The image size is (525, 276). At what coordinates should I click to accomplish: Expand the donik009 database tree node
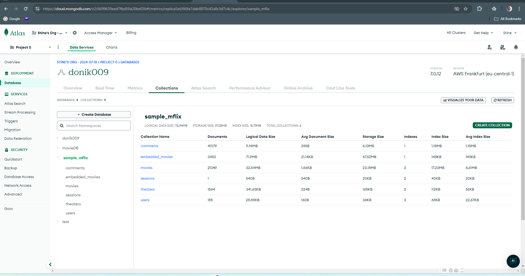[58, 138]
